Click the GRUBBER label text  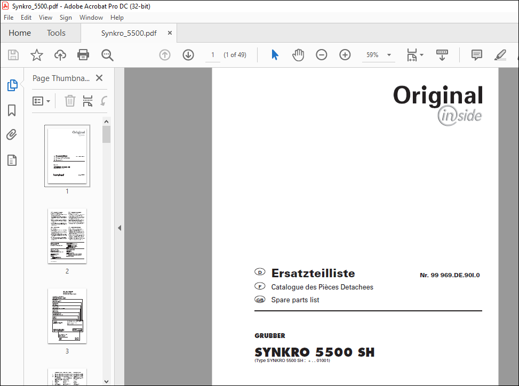(270, 336)
